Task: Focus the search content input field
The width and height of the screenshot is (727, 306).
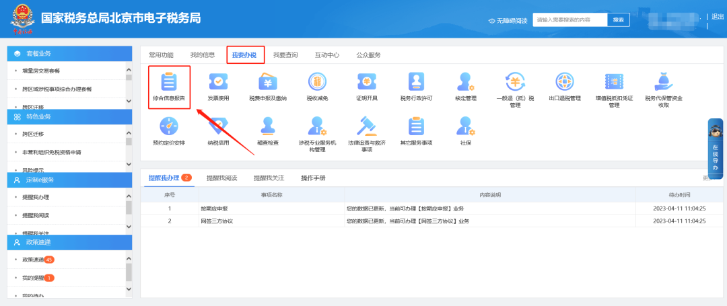Action: click(x=570, y=20)
